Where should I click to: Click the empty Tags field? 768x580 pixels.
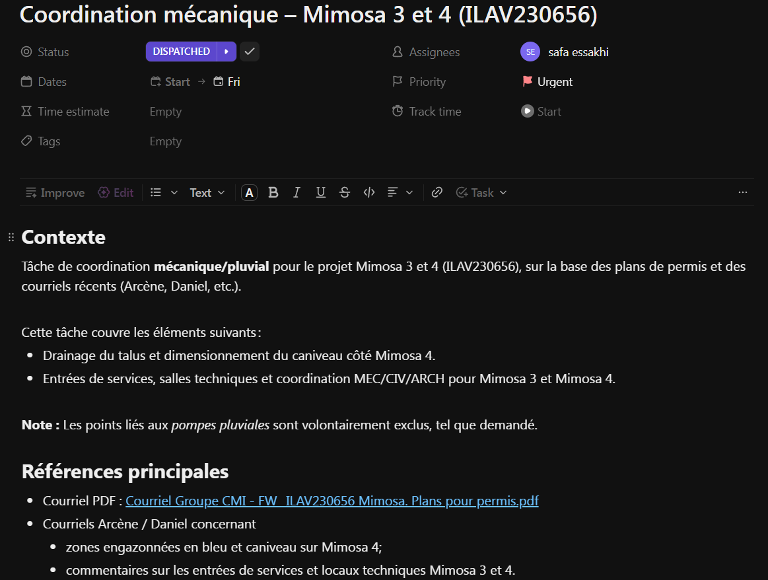pyautogui.click(x=165, y=141)
